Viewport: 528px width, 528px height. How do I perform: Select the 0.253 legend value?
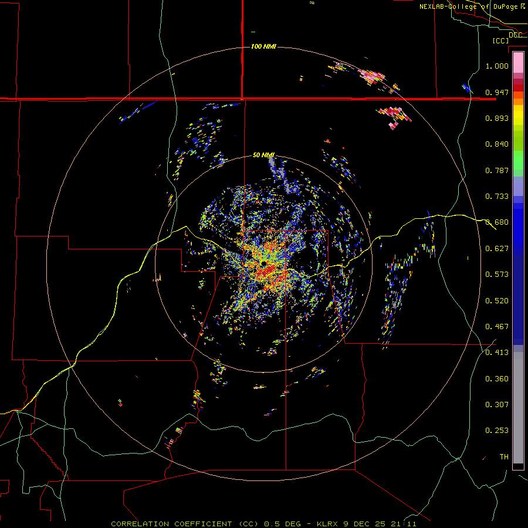(497, 431)
